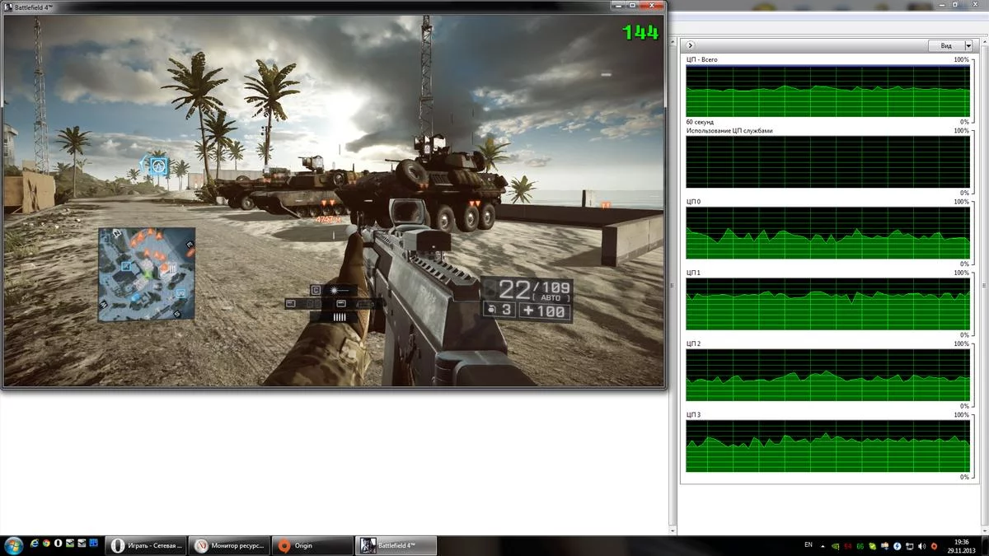Expand the Resource Monitor side pane arrow
This screenshot has width=989, height=556.
coord(691,45)
